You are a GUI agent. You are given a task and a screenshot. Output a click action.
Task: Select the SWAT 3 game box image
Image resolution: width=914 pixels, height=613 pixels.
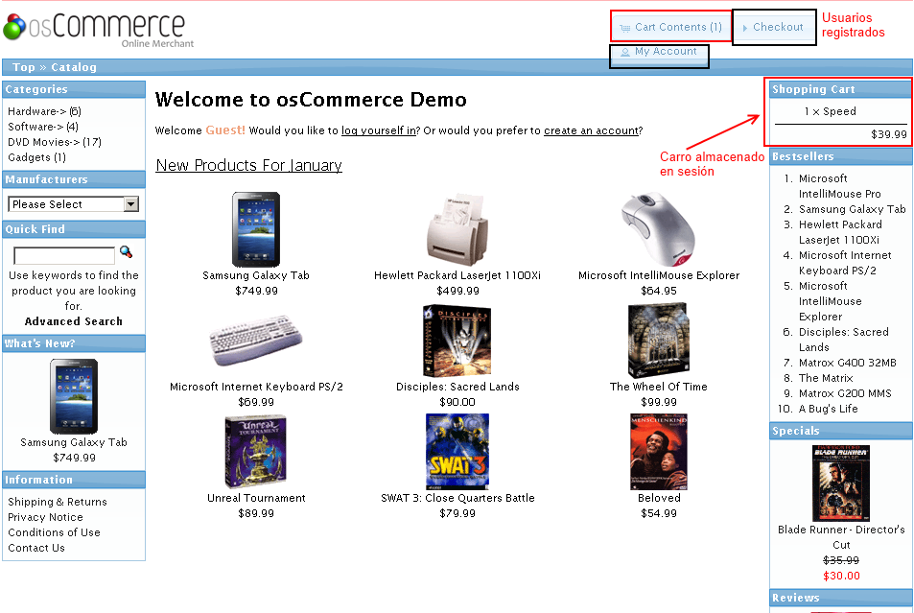point(457,452)
